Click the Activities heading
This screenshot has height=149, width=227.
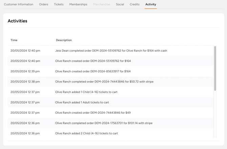pyautogui.click(x=18, y=21)
